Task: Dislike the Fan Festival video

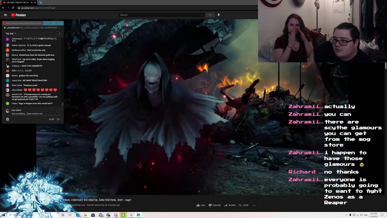Action: click(x=215, y=205)
